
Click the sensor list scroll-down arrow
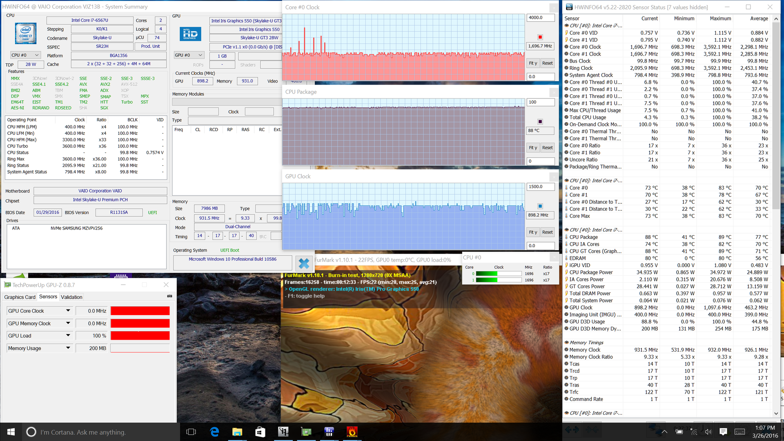[776, 413]
